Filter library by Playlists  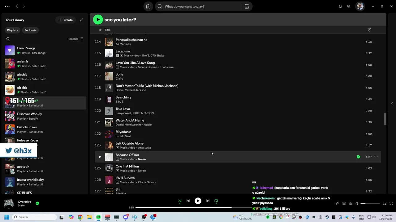pos(13,30)
